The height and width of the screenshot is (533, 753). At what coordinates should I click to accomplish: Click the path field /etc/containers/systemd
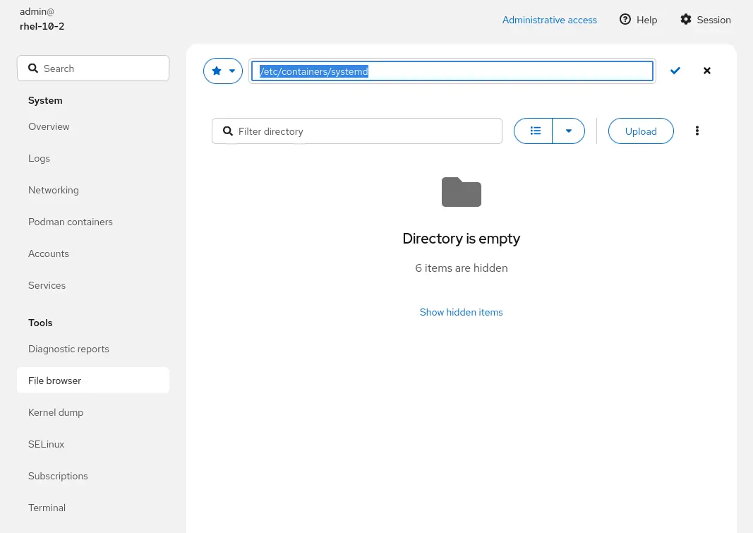(452, 71)
